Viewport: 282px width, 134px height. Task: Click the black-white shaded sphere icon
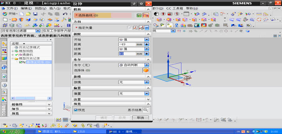156,14
